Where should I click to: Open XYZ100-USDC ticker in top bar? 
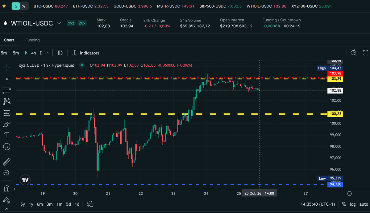point(311,6)
